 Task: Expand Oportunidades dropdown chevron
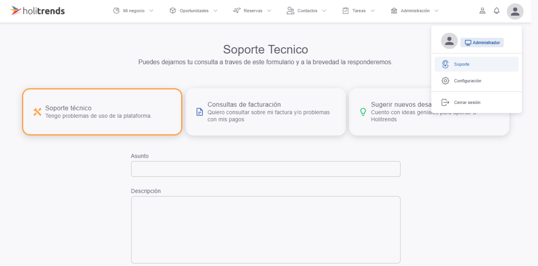click(x=215, y=11)
